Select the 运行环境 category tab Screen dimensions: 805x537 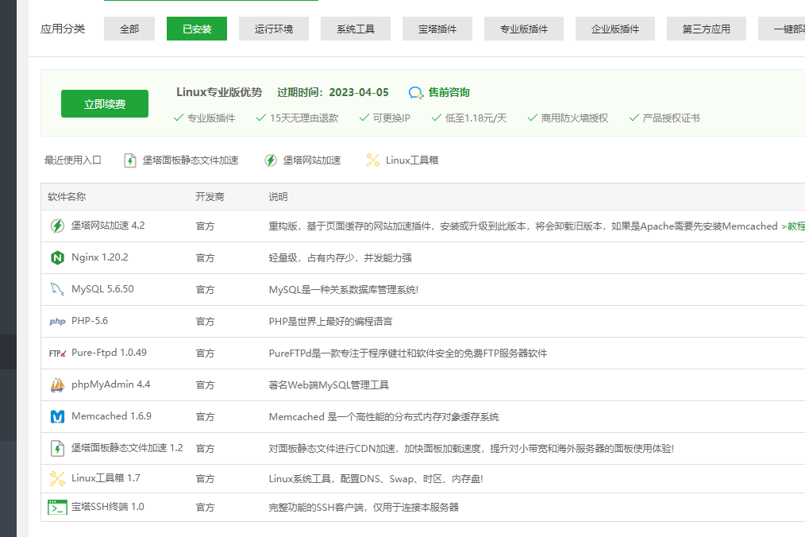tap(274, 29)
